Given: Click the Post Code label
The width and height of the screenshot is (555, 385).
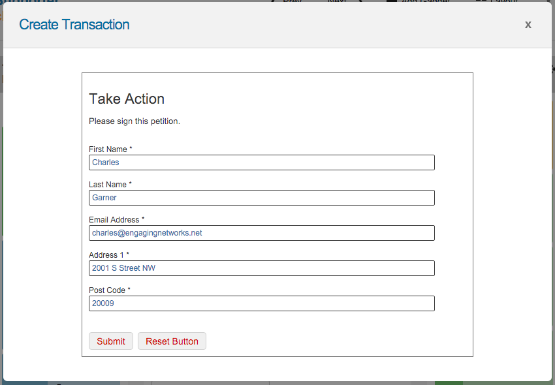Looking at the screenshot, I should [107, 290].
